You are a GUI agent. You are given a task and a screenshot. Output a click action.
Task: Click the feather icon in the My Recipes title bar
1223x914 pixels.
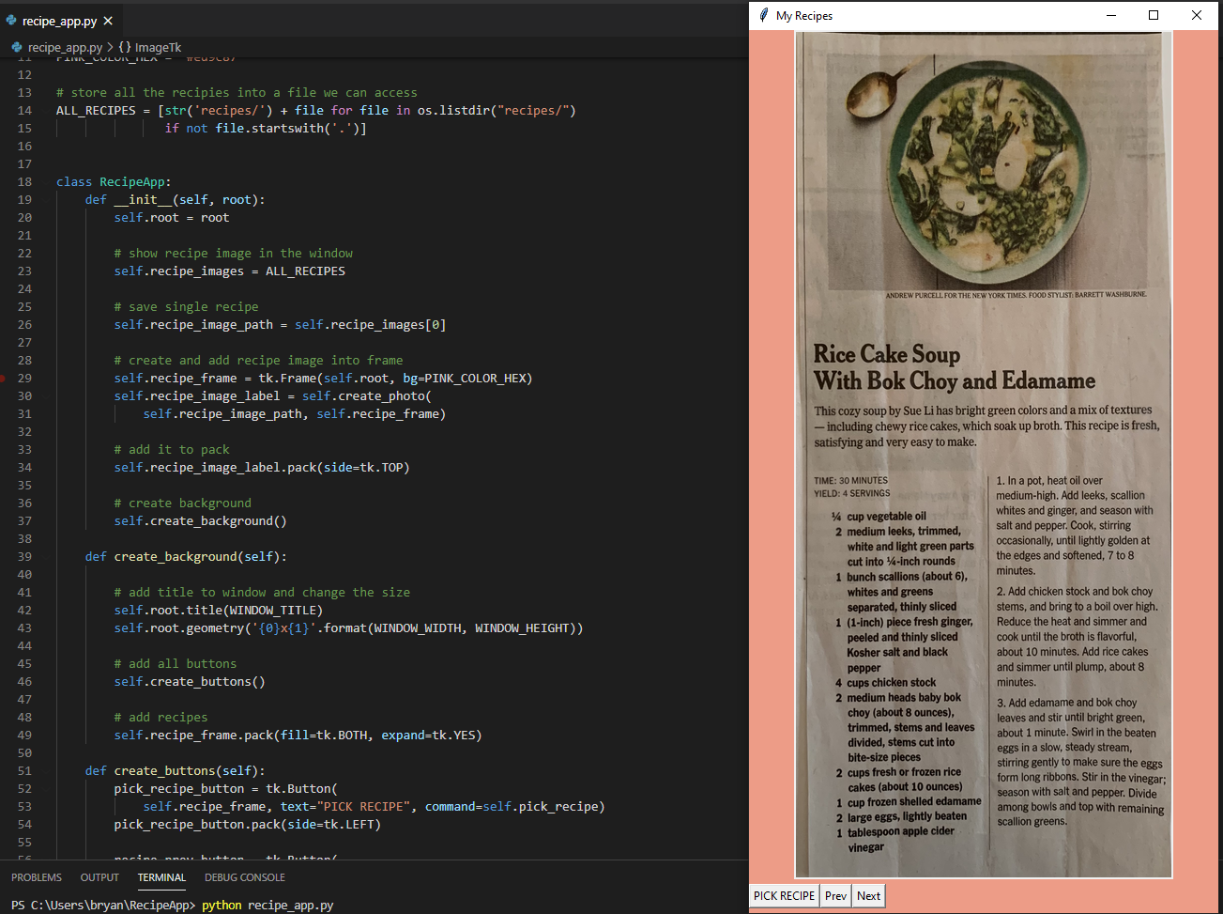point(764,15)
